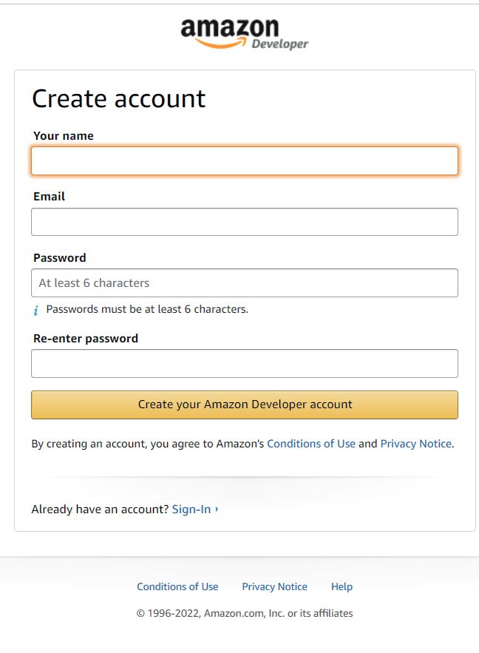479x653 pixels.
Task: Click the "Re-enter password" label
Action: point(86,339)
